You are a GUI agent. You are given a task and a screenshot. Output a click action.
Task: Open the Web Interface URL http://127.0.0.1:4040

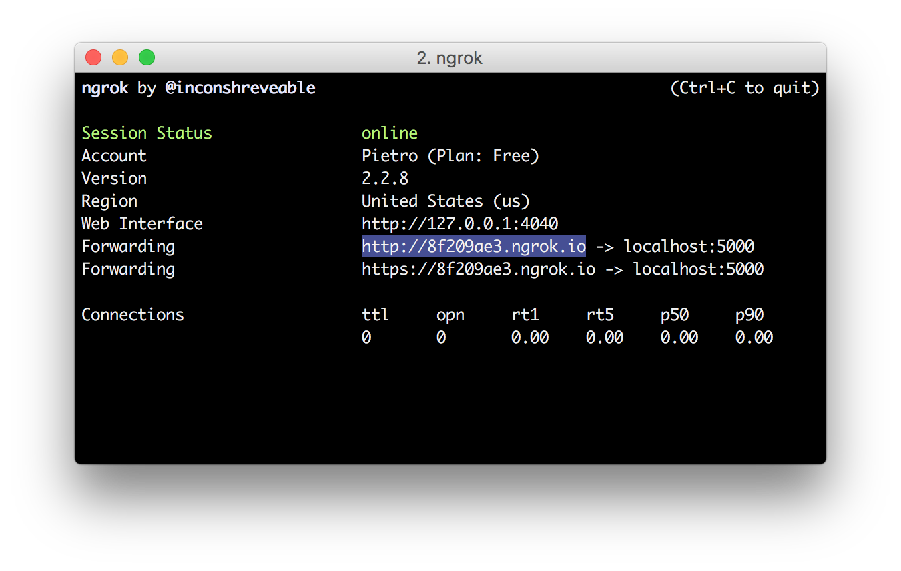coord(459,224)
